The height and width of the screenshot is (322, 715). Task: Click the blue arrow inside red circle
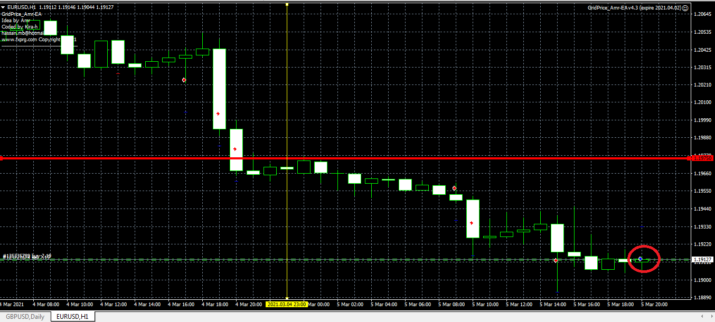(x=641, y=259)
